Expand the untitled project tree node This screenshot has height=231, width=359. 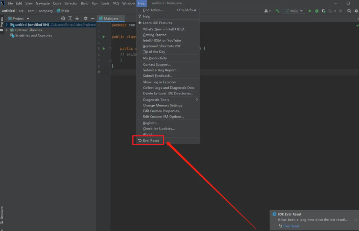pyautogui.click(x=7, y=25)
